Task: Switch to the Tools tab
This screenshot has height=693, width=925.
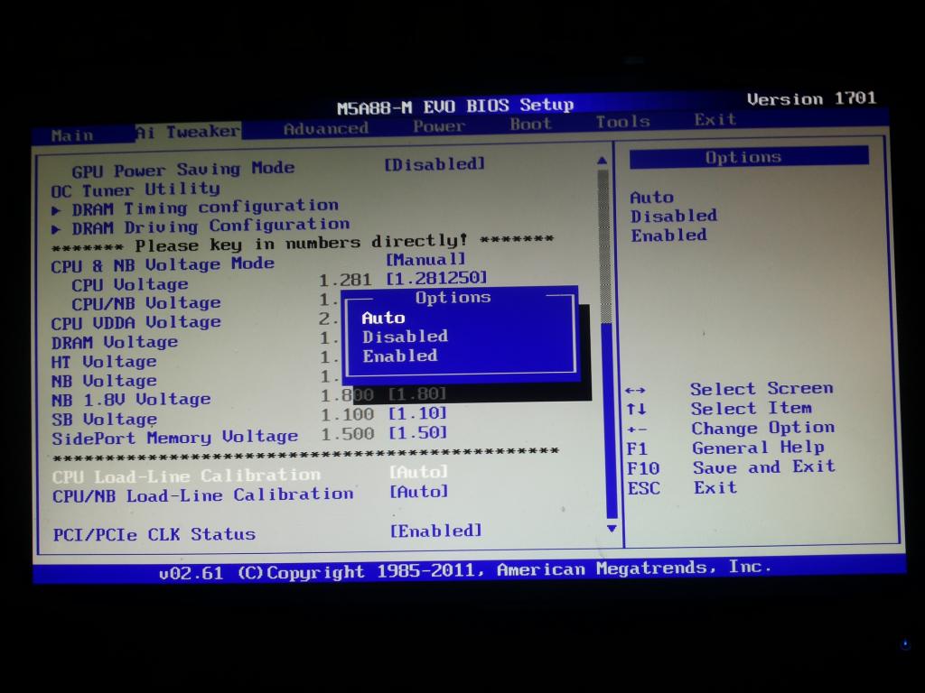Action: tap(623, 122)
